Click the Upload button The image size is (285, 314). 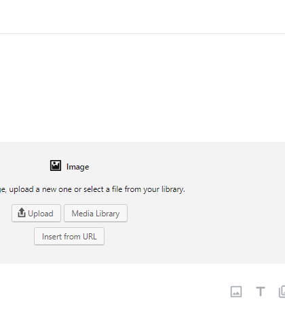point(36,213)
